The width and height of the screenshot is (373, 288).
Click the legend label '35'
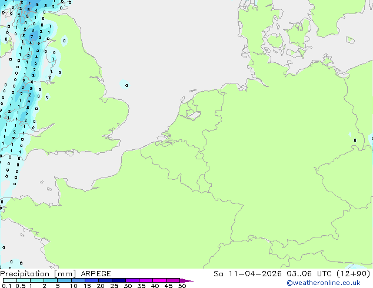(141, 286)
